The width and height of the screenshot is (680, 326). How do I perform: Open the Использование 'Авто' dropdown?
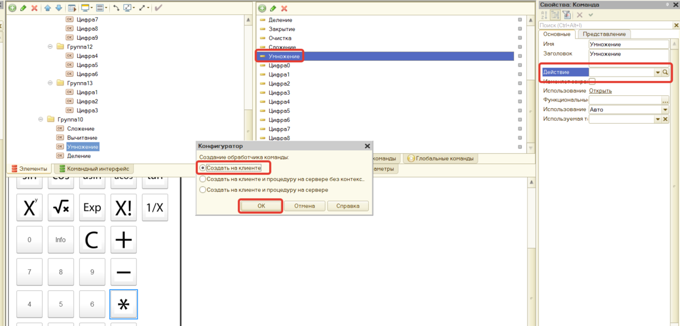click(666, 109)
